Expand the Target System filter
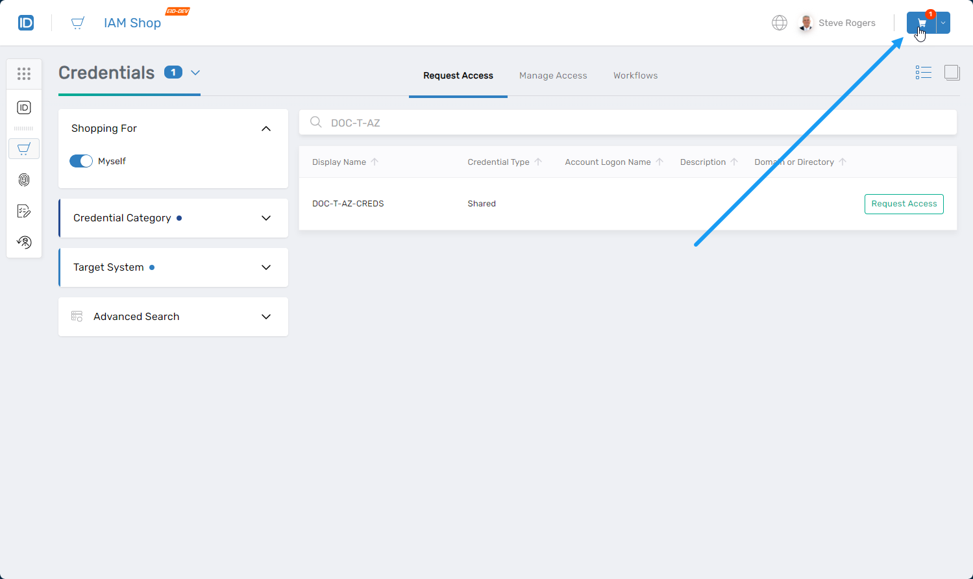973x579 pixels. pyautogui.click(x=265, y=267)
